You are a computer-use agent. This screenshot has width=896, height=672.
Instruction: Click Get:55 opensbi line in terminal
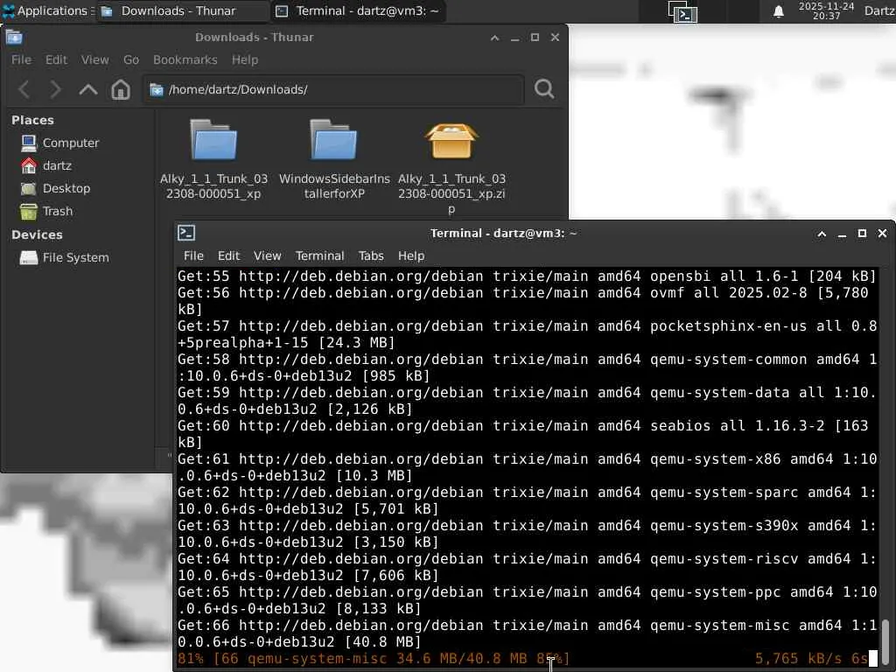pyautogui.click(x=528, y=276)
